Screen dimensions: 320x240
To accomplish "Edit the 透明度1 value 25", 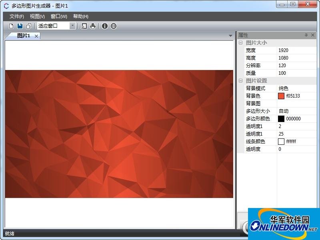I will 297,134.
